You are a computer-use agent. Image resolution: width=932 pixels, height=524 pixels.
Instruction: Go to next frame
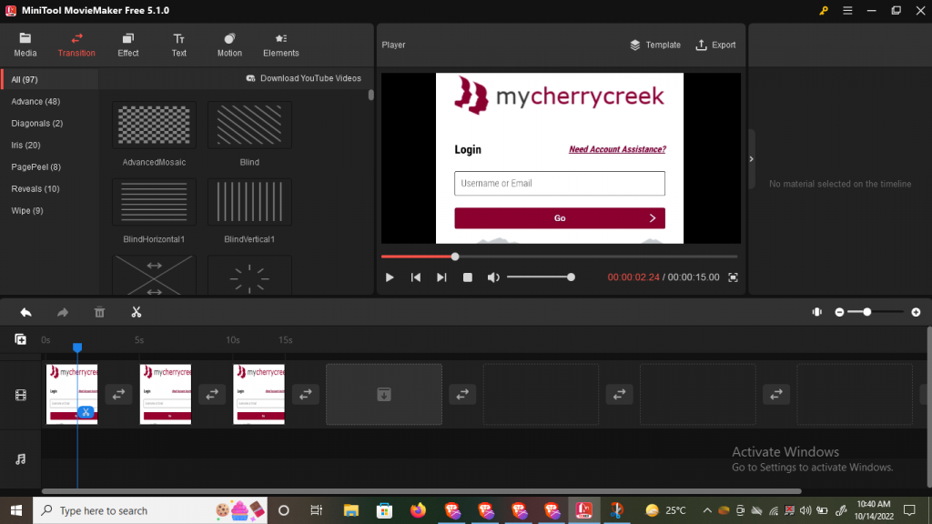(441, 277)
